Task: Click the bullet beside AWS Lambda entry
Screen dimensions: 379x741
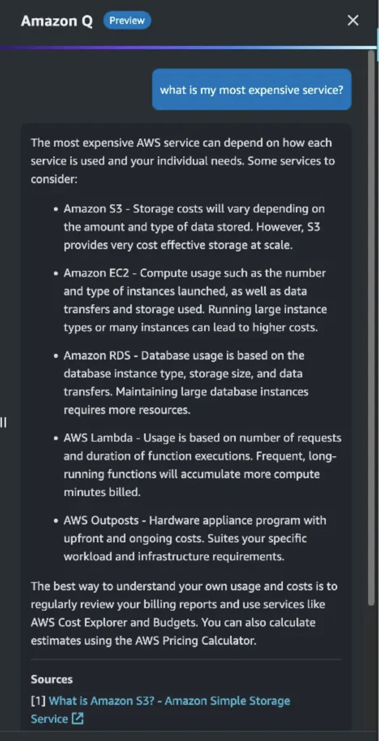Action: (56, 438)
